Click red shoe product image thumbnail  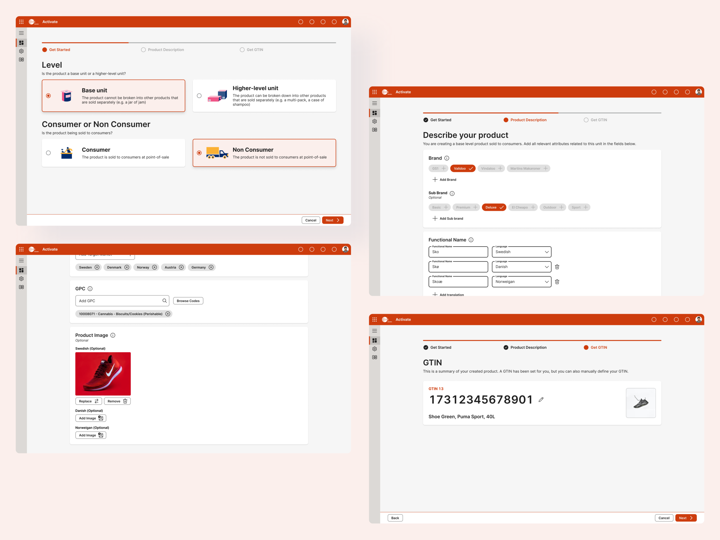pyautogui.click(x=103, y=374)
